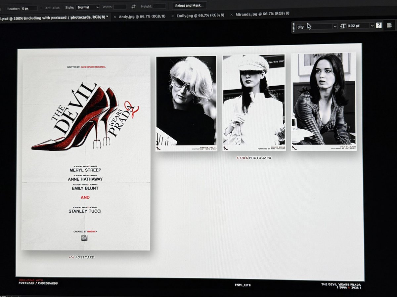Expand the font size dropdown arrow

372,25
